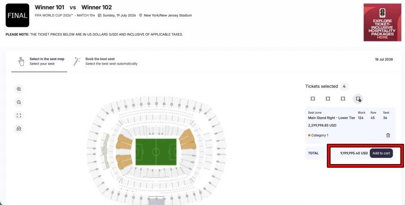The image size is (405, 205).
Task: Click the zoom in magnifier icon
Action: tap(19, 89)
